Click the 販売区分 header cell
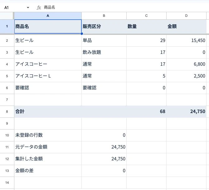The width and height of the screenshot is (209, 190). coord(104,26)
